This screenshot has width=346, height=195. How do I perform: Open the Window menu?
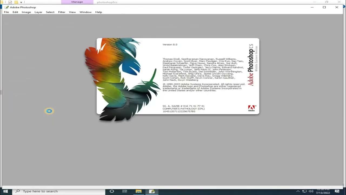coord(85,12)
